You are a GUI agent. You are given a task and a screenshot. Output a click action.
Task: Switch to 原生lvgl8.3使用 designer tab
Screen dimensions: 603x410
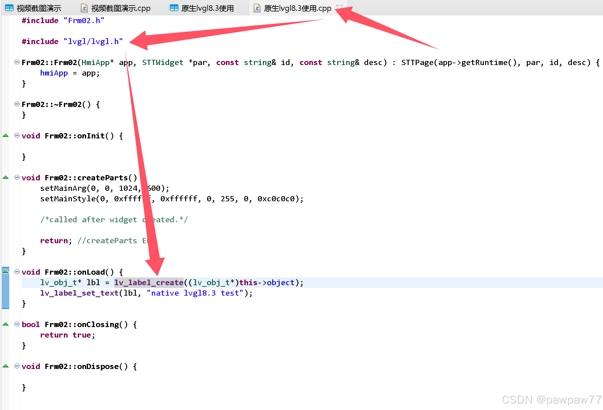point(207,8)
